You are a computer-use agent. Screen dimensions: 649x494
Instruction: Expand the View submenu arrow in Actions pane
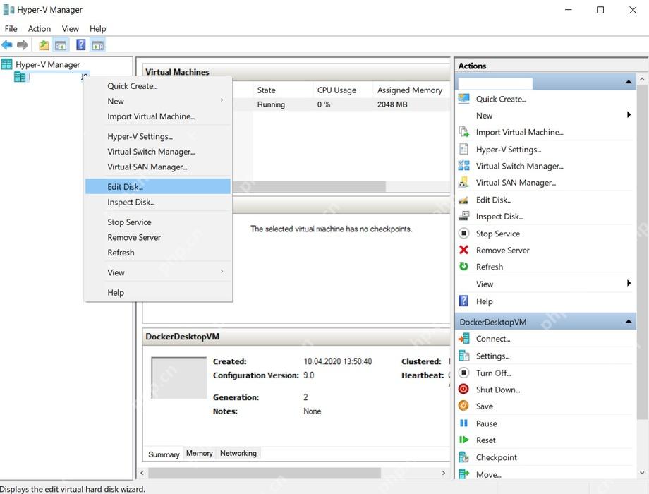629,283
